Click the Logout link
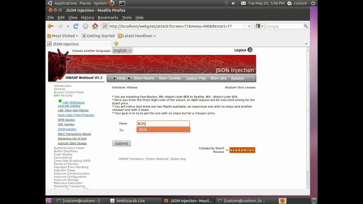The image size is (363, 204). [240, 50]
